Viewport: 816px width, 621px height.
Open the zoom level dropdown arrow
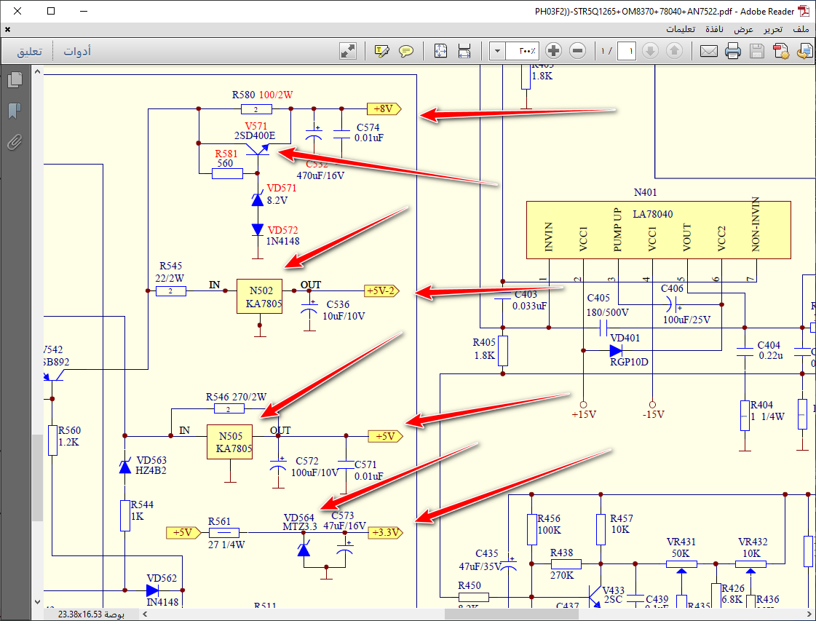point(497,51)
